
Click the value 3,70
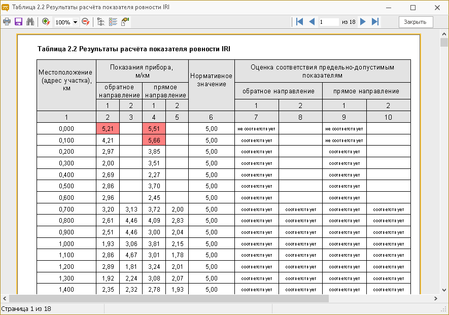[154, 186]
